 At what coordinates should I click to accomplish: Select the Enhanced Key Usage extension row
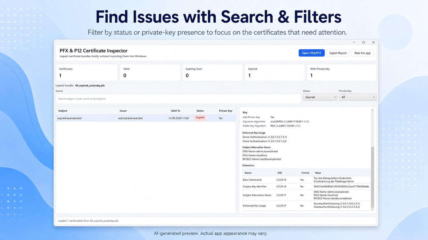tap(306, 206)
